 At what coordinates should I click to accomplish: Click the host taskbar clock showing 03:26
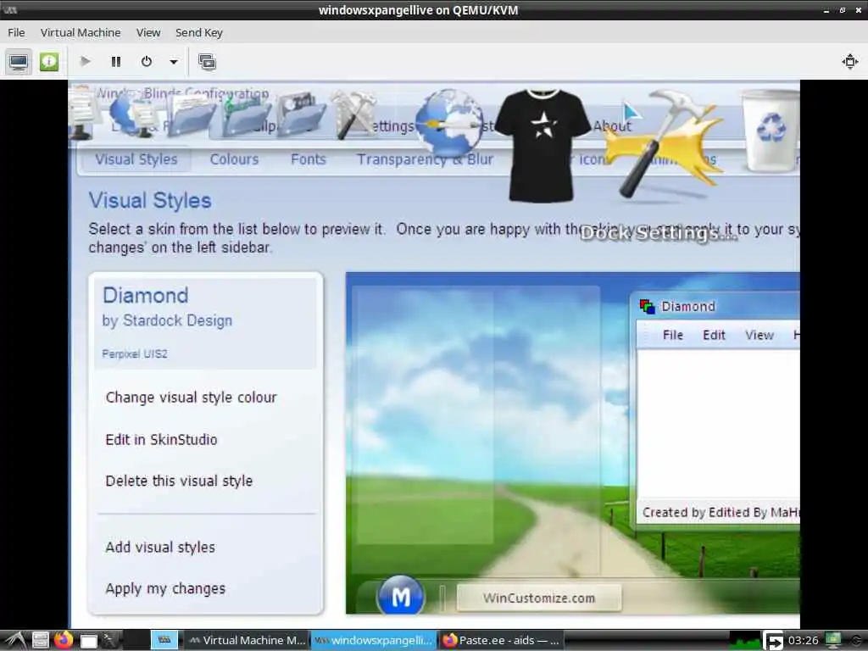click(x=803, y=641)
